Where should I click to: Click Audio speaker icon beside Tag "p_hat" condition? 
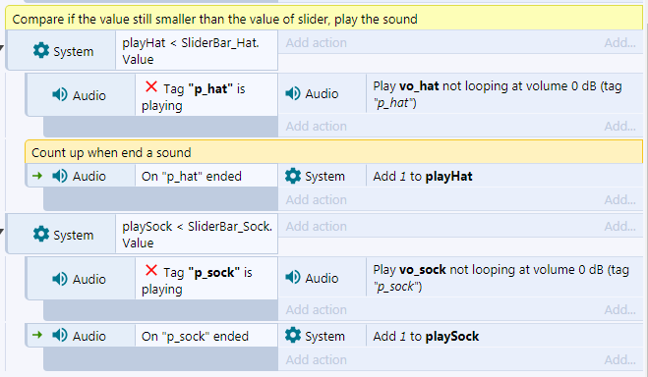click(60, 95)
